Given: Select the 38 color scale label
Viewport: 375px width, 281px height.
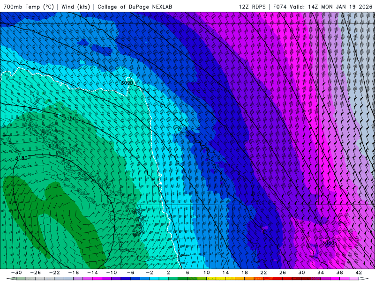Looking at the screenshot, I should pos(339,273).
